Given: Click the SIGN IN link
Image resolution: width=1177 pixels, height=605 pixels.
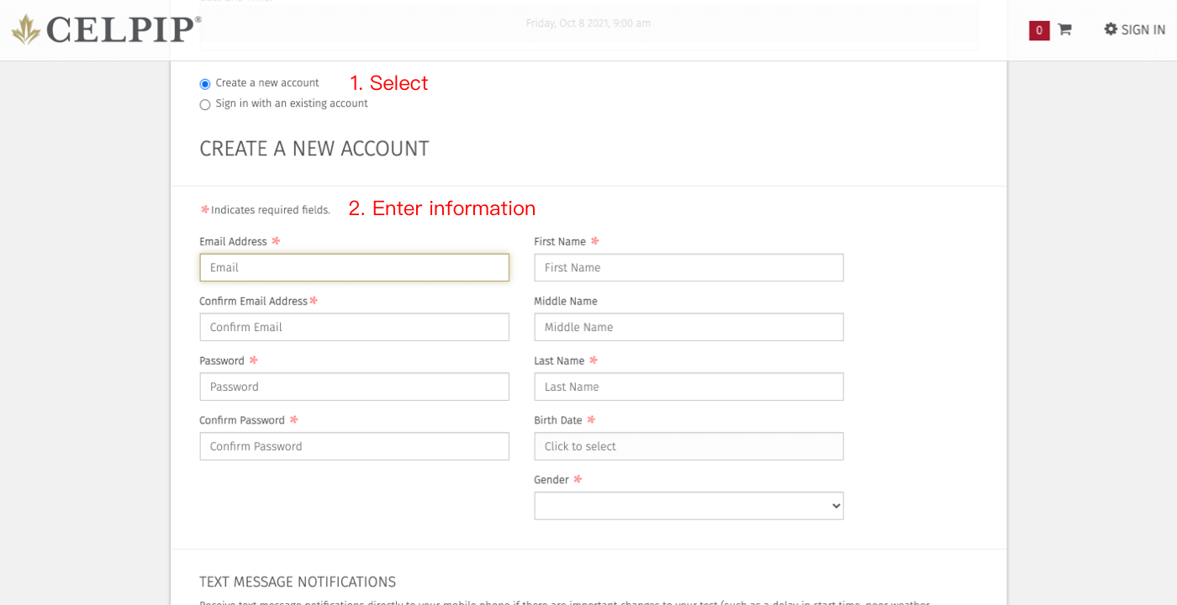Looking at the screenshot, I should tap(1143, 30).
